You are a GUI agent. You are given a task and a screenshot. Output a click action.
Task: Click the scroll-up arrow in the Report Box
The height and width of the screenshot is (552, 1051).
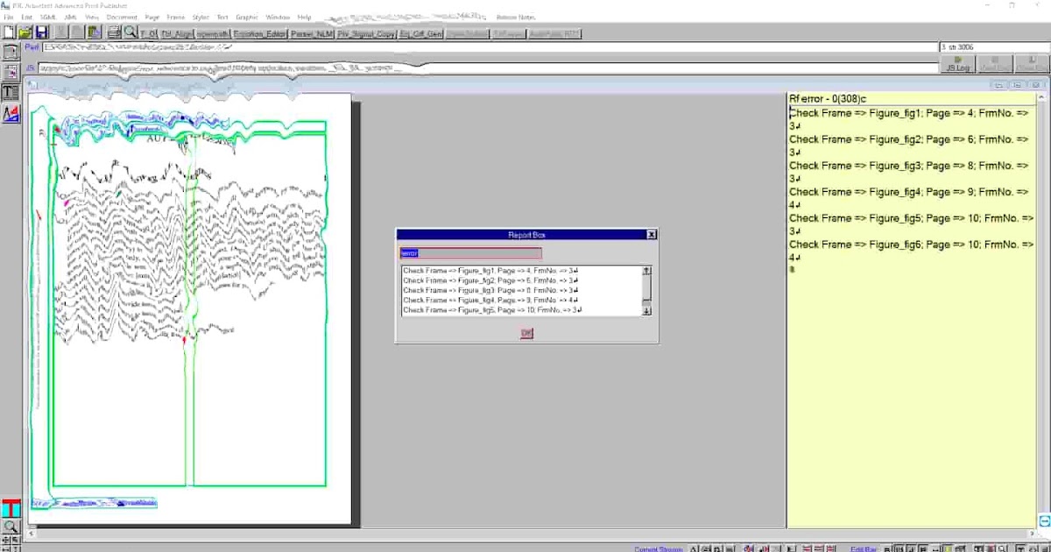click(646, 270)
